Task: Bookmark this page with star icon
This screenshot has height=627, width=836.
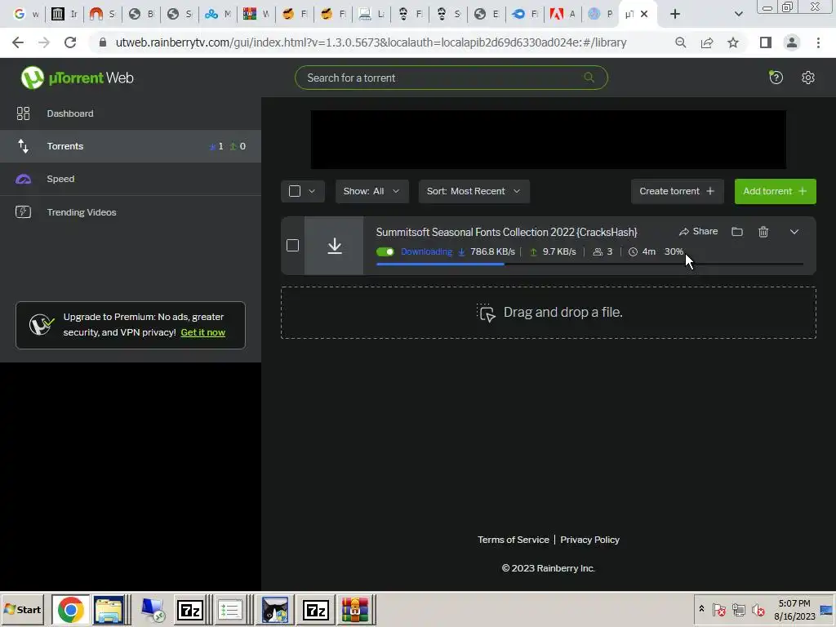Action: tap(733, 42)
